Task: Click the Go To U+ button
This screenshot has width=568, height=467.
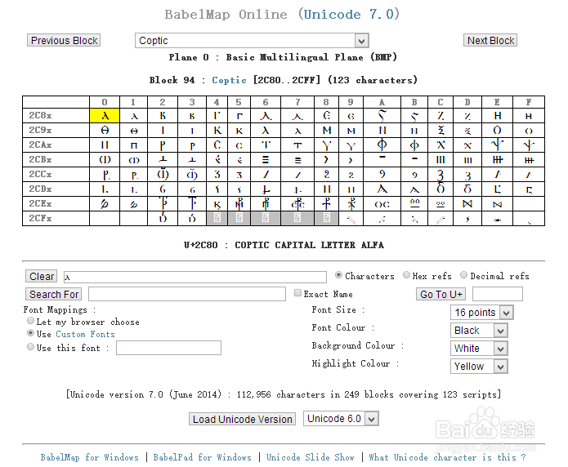Action: coord(441,294)
